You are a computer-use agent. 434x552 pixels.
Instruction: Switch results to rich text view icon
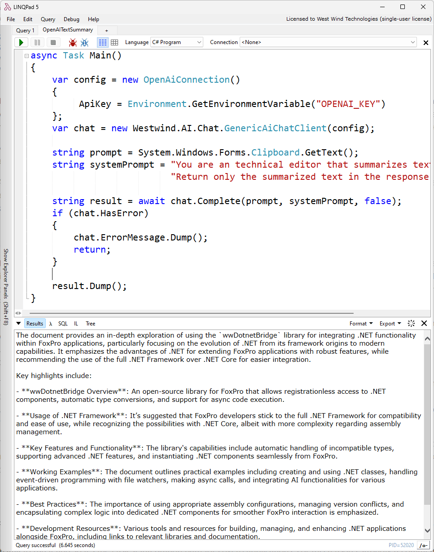[103, 42]
